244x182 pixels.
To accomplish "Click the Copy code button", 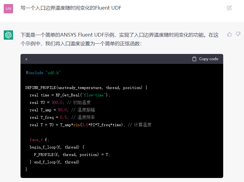I will coord(205,59).
